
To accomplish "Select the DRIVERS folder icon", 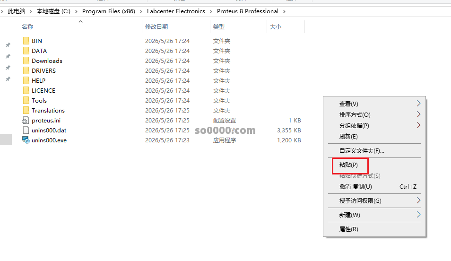I will tap(26, 70).
